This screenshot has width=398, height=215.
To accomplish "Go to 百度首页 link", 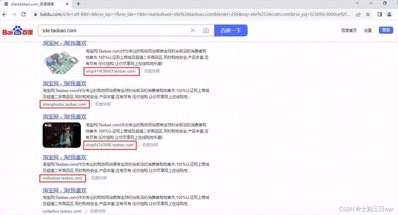I will coord(349,31).
